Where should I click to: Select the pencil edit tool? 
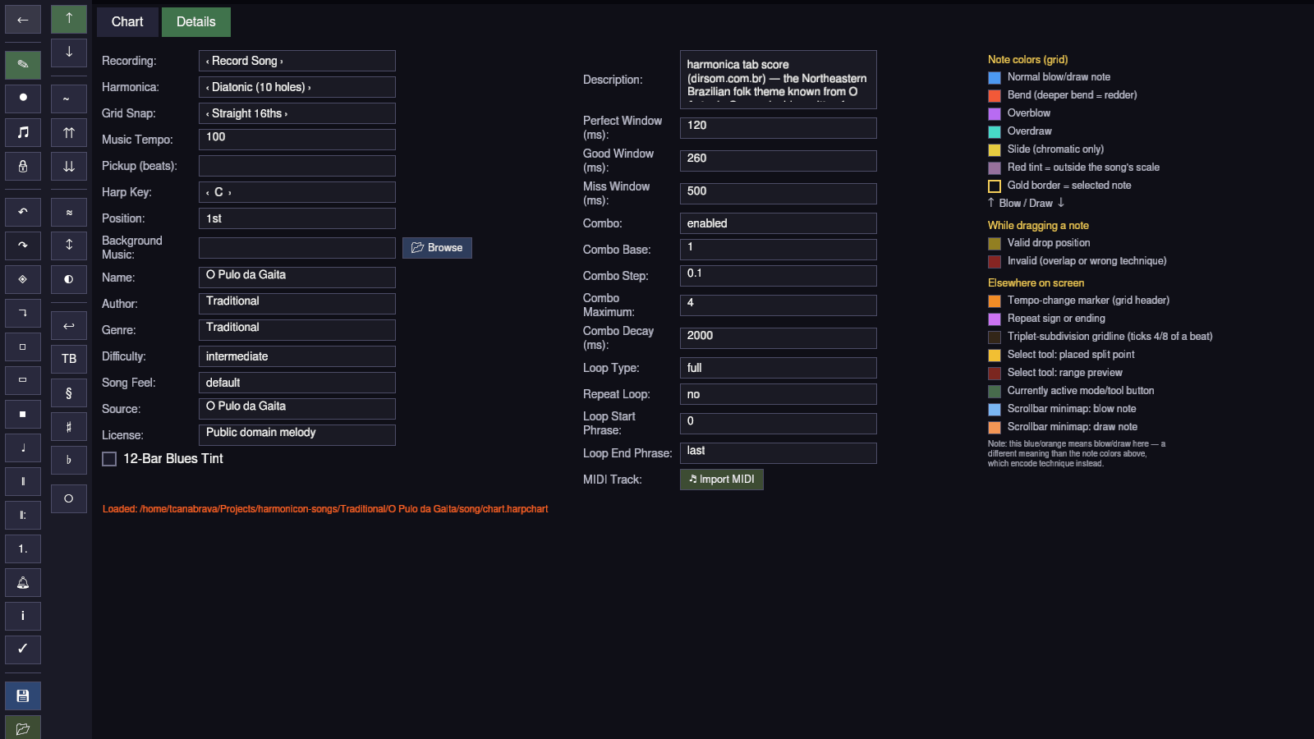pos(23,65)
